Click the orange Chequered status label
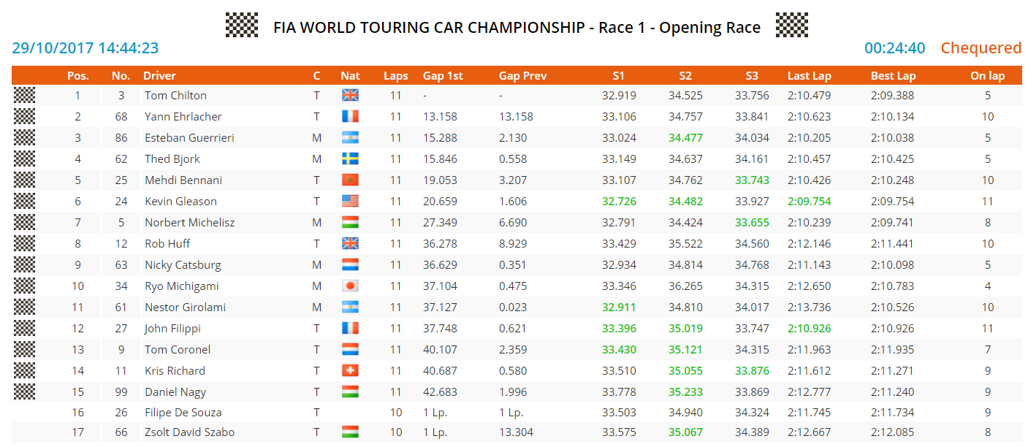This screenshot has height=447, width=1028. point(981,48)
